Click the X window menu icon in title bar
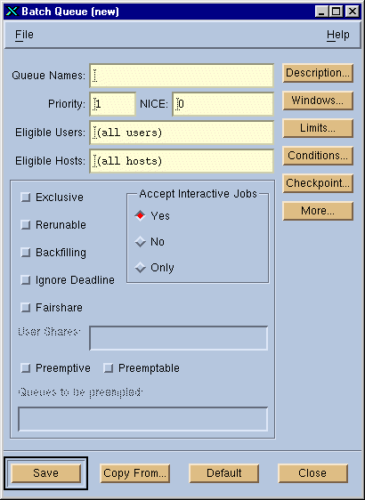 click(x=12, y=12)
